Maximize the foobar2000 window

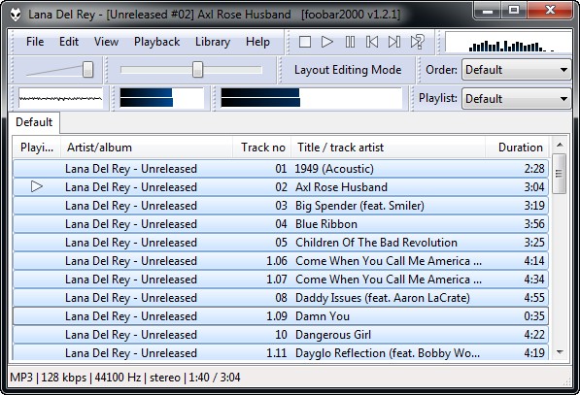pyautogui.click(x=514, y=10)
